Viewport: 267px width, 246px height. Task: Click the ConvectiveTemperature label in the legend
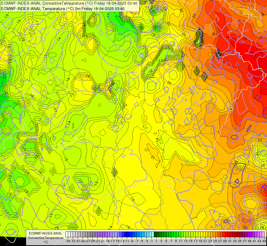(46, 238)
